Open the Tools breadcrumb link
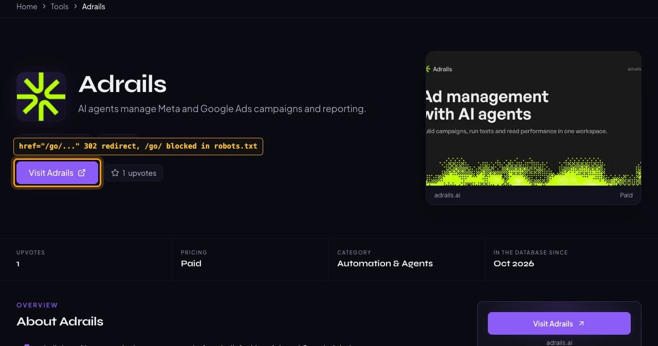The height and width of the screenshot is (346, 658). [x=60, y=7]
